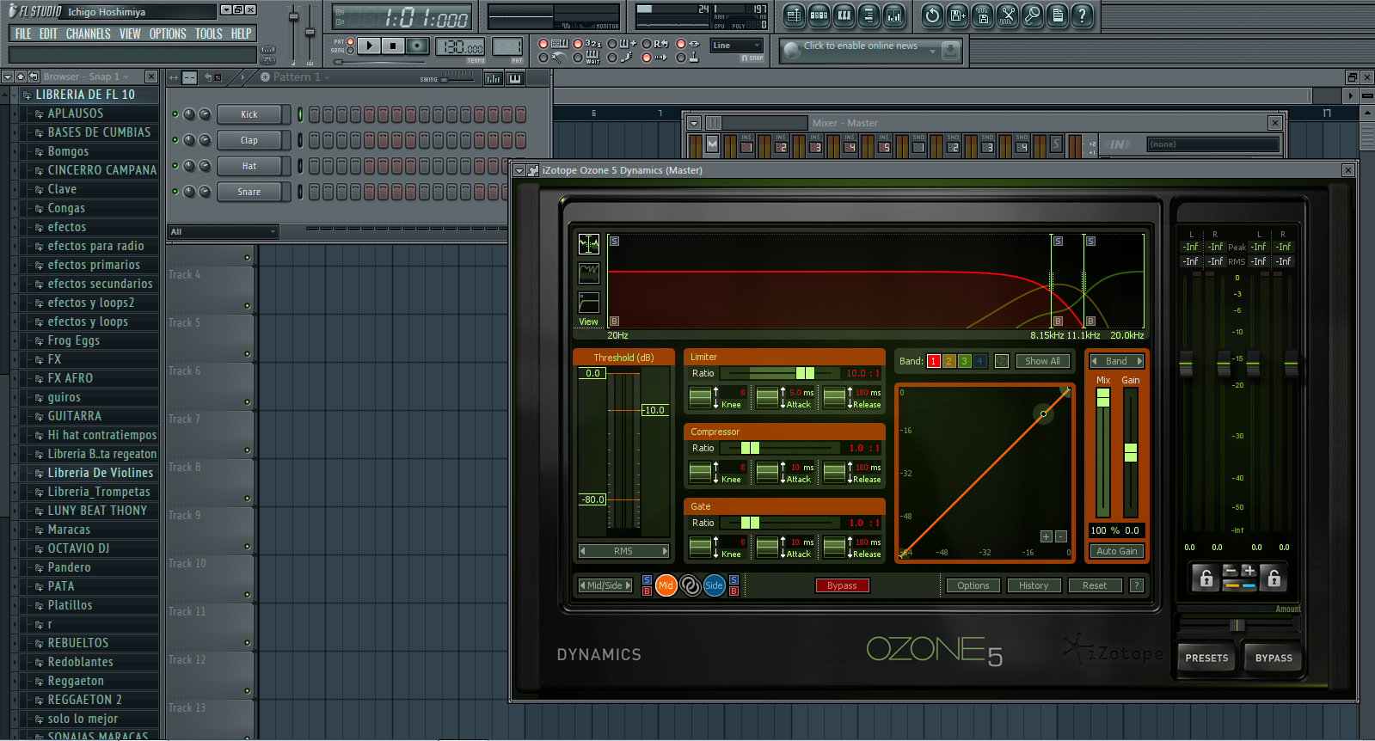1375x741 pixels.
Task: Open project info document icon
Action: coord(1057,15)
